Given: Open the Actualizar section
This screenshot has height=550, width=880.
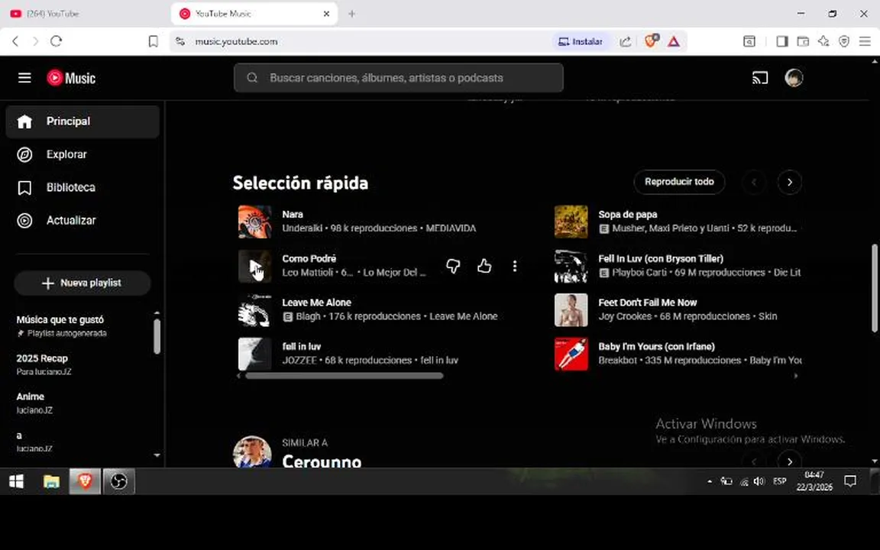Looking at the screenshot, I should [82, 221].
